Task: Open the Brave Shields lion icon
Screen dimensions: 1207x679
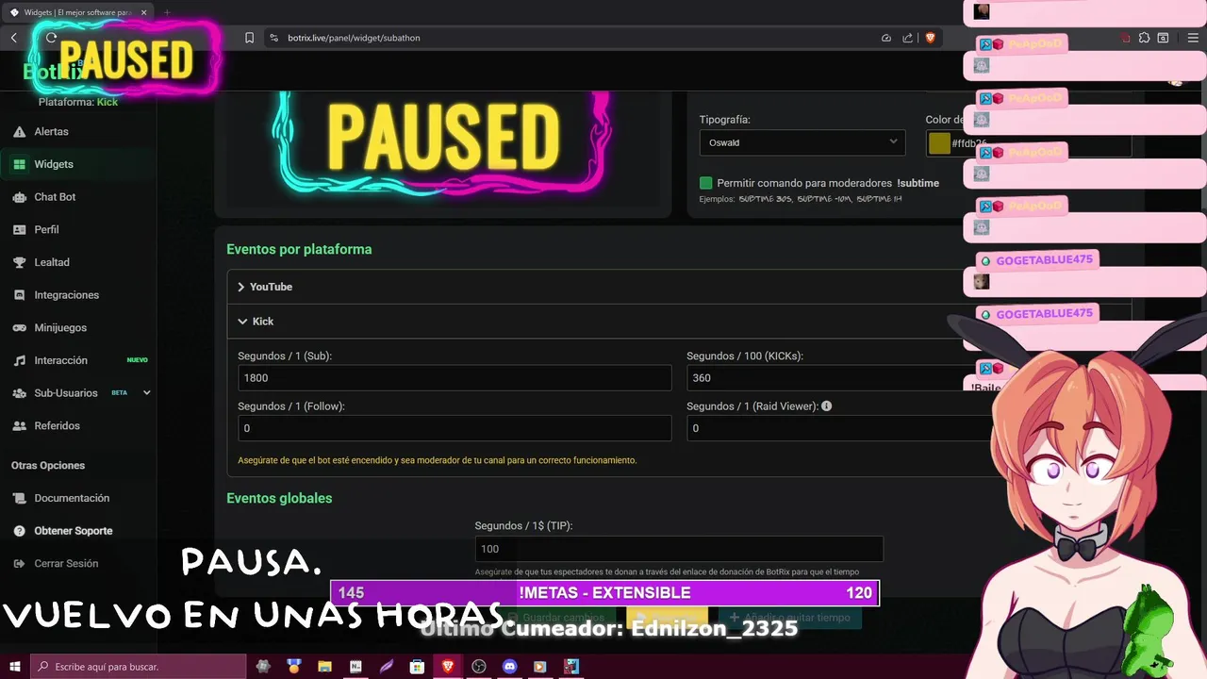Action: coord(930,38)
